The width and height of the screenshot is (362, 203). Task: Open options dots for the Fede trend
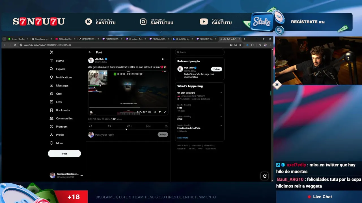click(x=221, y=105)
